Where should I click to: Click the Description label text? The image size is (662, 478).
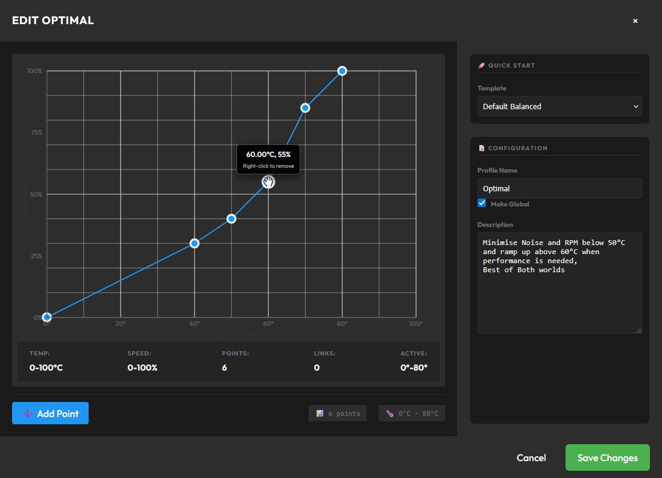495,225
